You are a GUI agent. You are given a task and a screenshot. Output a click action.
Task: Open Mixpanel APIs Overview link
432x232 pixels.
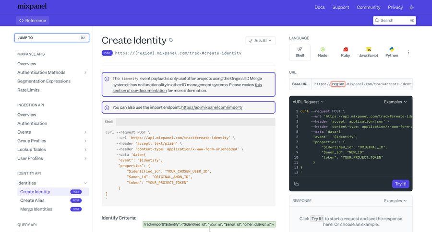[x=27, y=64]
